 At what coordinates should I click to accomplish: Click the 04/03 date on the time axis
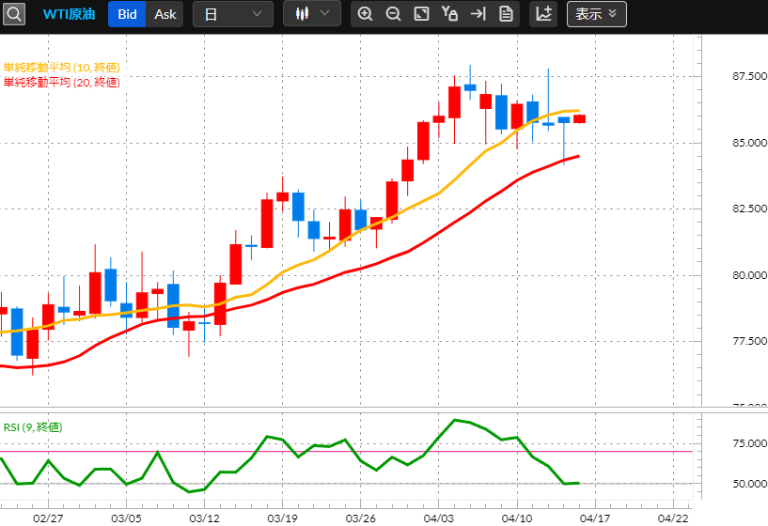(x=438, y=518)
